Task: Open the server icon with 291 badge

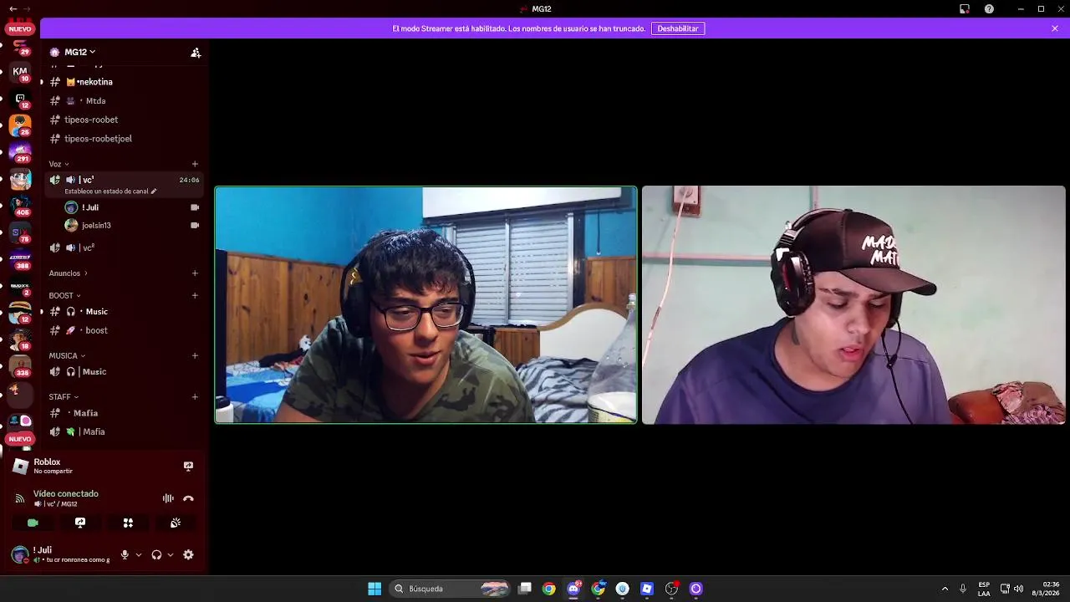Action: pos(20,152)
